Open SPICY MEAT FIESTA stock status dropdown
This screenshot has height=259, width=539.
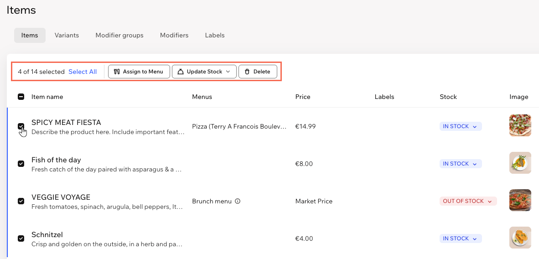(x=461, y=127)
